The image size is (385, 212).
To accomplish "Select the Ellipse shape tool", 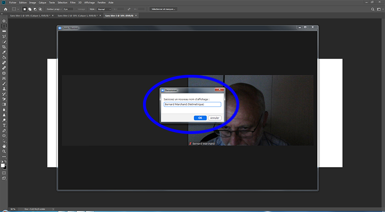I will click(x=4, y=136).
